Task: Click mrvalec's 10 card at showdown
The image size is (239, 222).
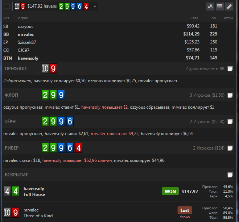Action: point(7,213)
